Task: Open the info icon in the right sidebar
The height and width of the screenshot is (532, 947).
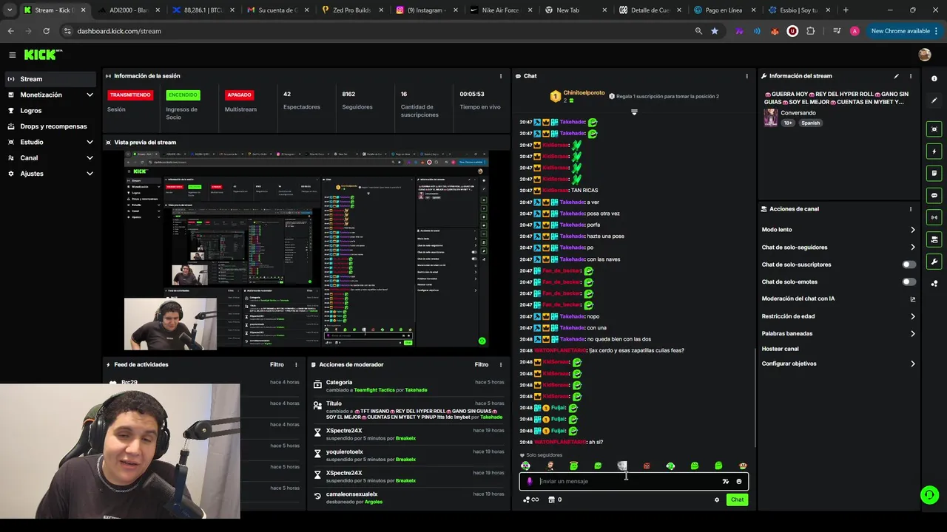Action: click(934, 78)
